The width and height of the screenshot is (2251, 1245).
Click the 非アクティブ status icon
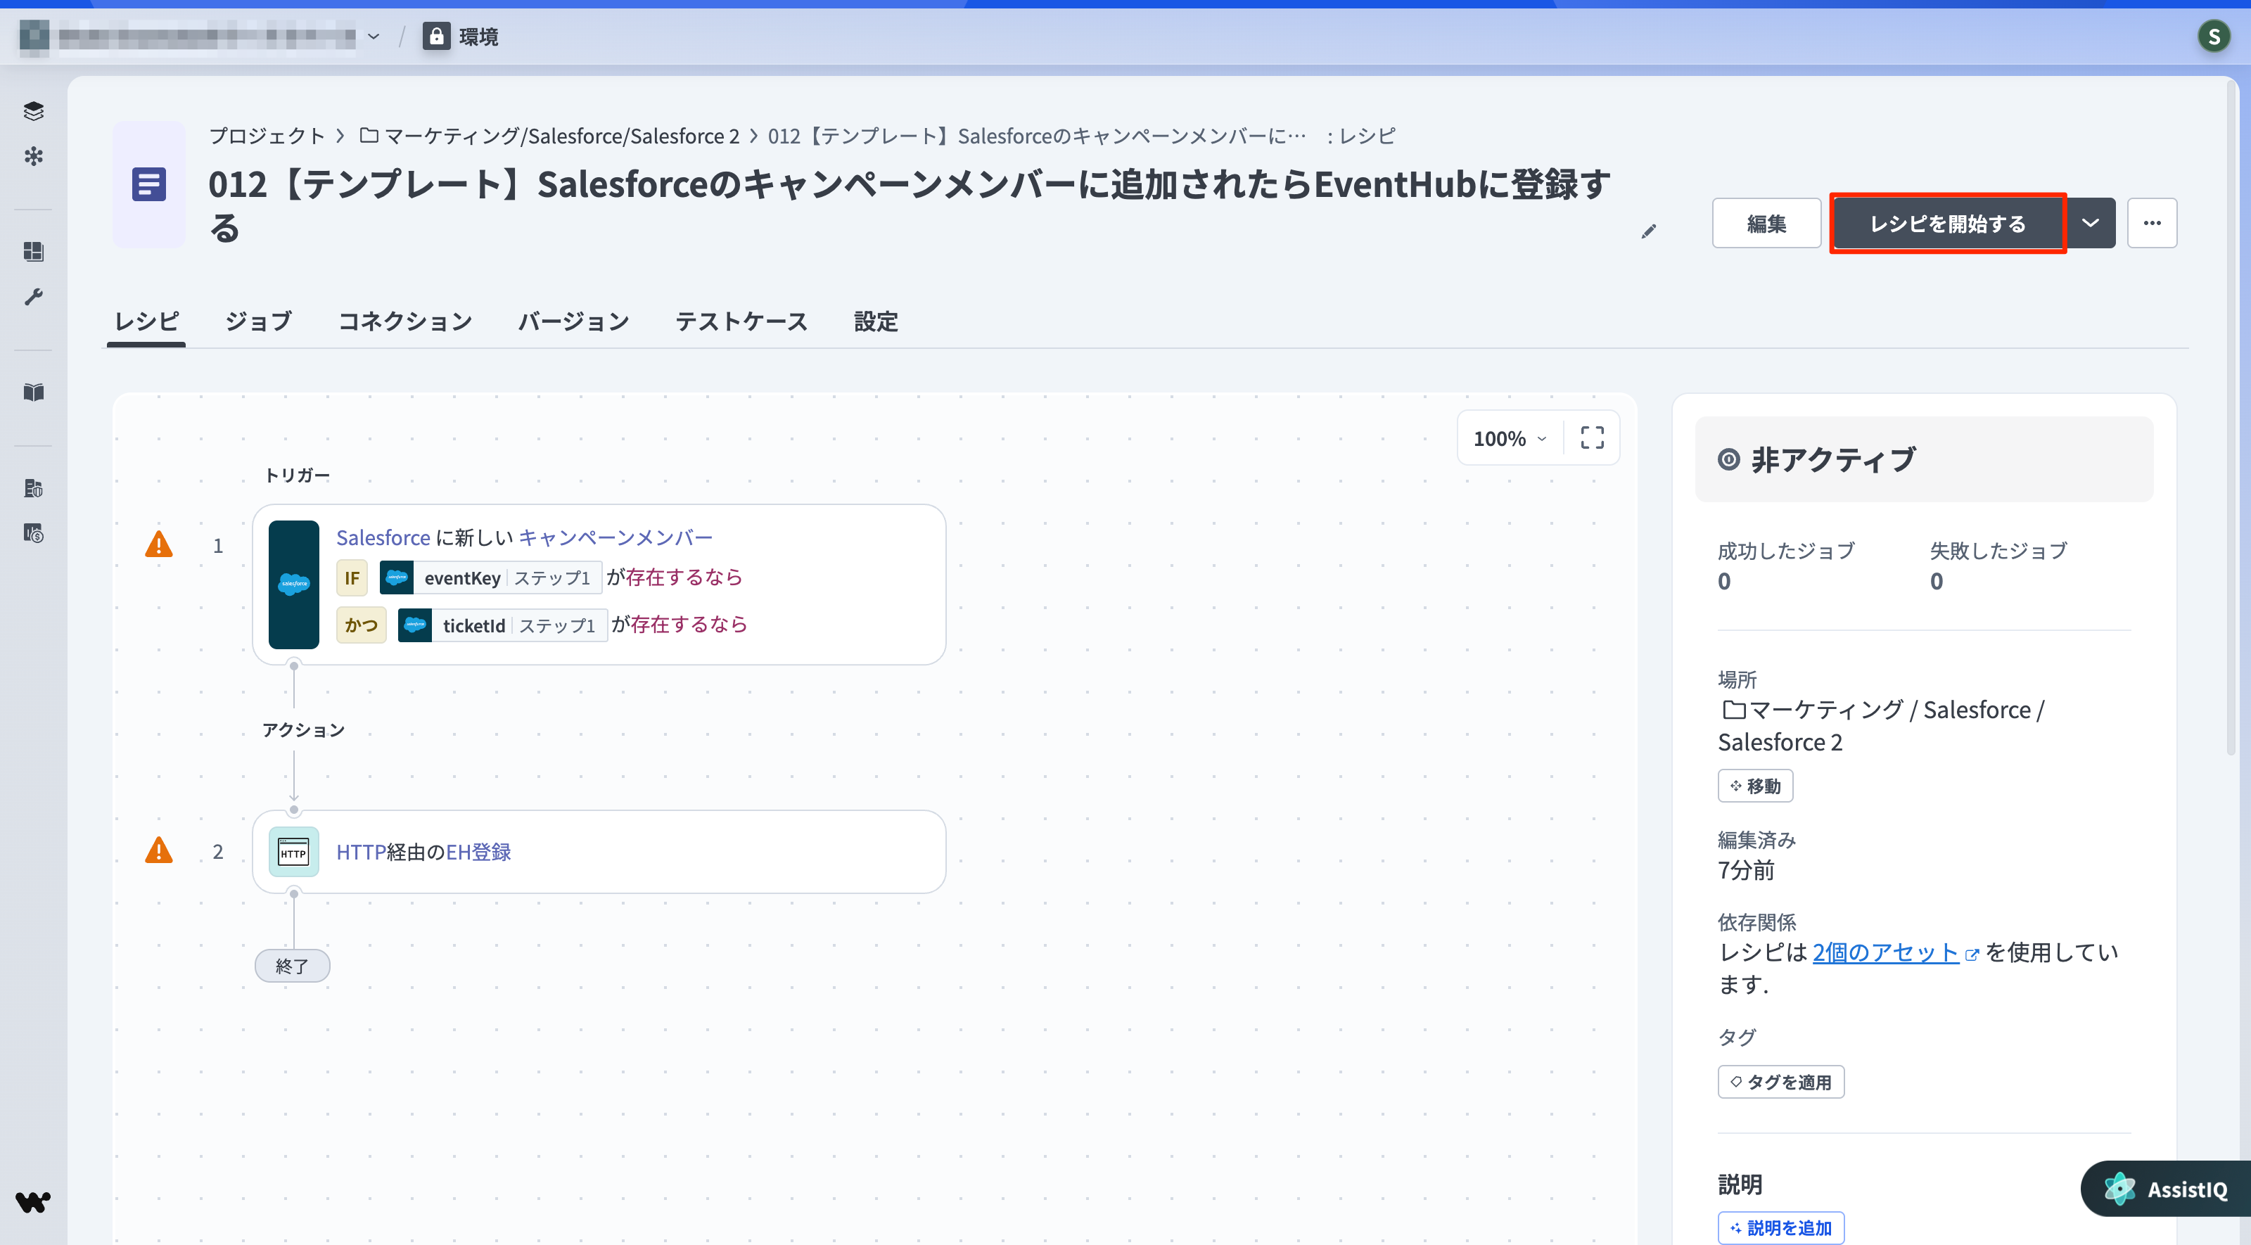point(1728,459)
